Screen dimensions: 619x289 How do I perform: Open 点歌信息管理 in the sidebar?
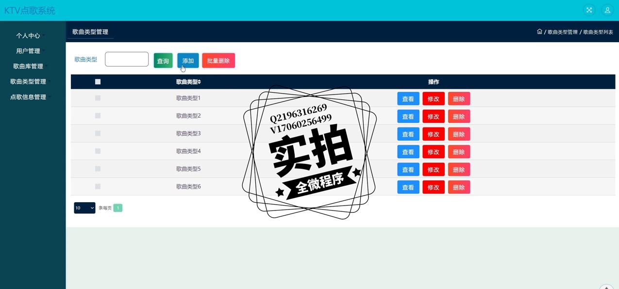click(x=28, y=97)
